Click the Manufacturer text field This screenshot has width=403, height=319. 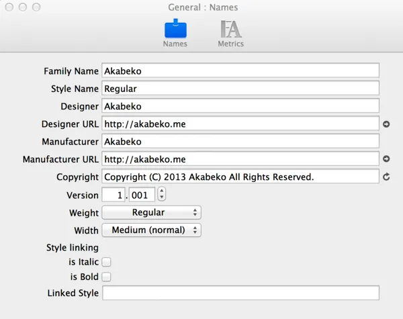pos(240,142)
